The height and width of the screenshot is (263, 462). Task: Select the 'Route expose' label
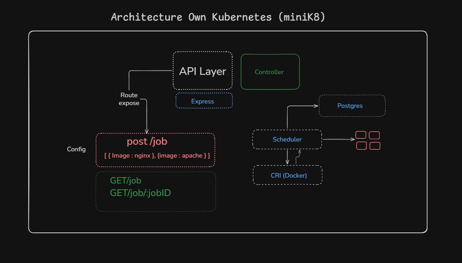coord(129,99)
